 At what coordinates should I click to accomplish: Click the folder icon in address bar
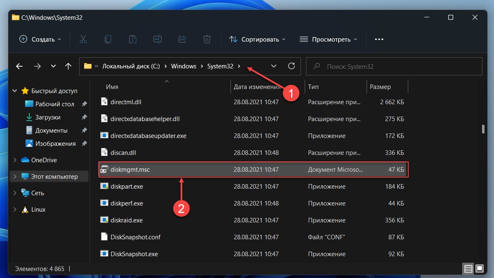(88, 66)
